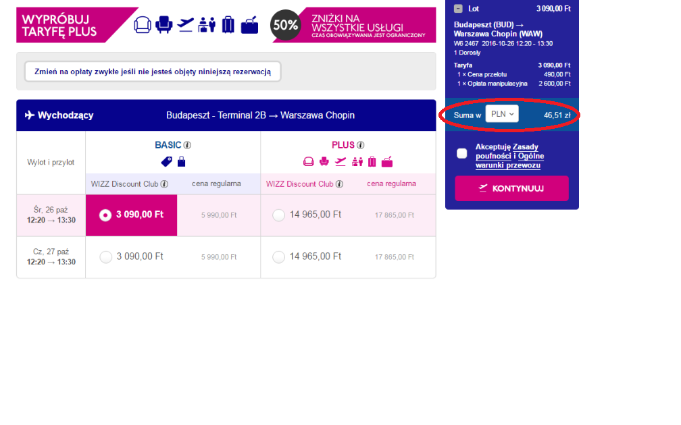Click the check-in desk icon in the top banner
This screenshot has height=425, width=681.
207,25
